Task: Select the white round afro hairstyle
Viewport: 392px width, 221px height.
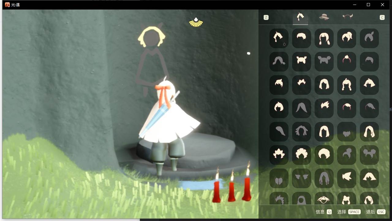Action: coord(324,155)
